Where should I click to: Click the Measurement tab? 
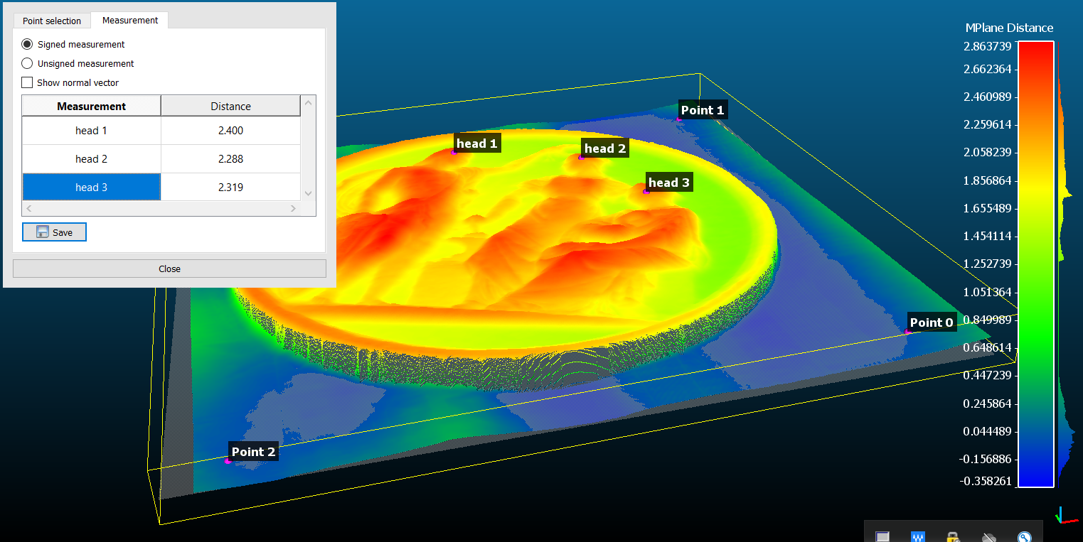pyautogui.click(x=130, y=20)
